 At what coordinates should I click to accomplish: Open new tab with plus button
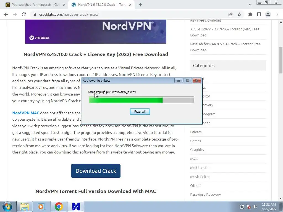click(x=141, y=5)
